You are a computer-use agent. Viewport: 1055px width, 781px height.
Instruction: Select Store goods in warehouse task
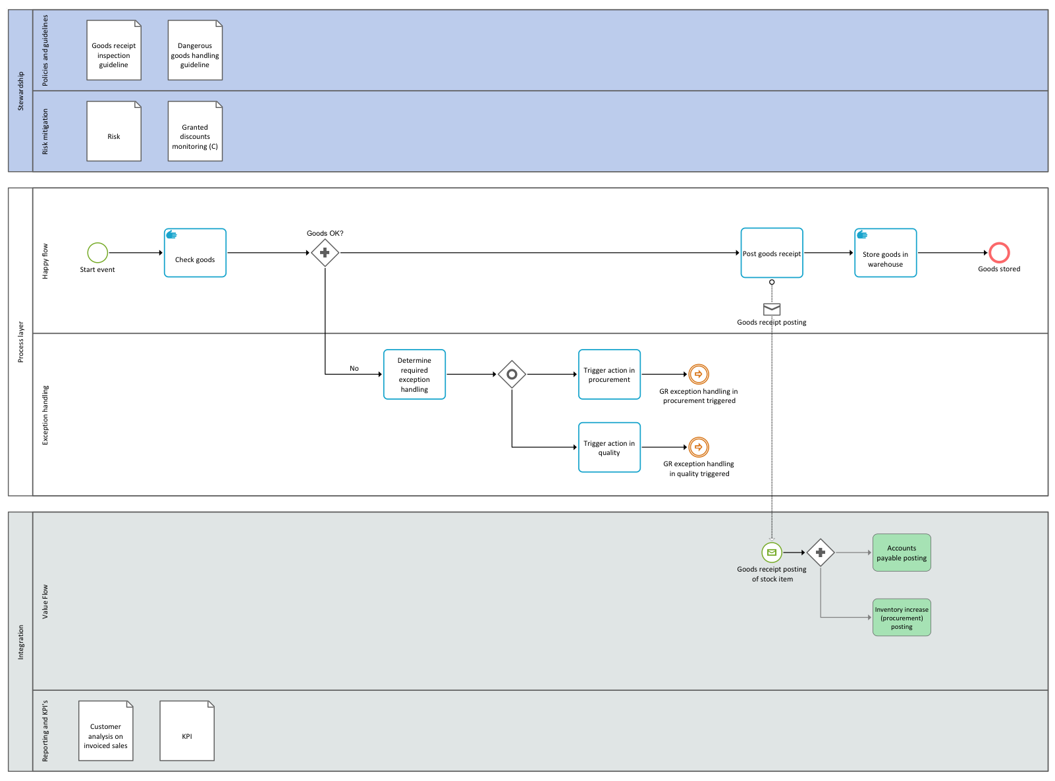tap(886, 253)
